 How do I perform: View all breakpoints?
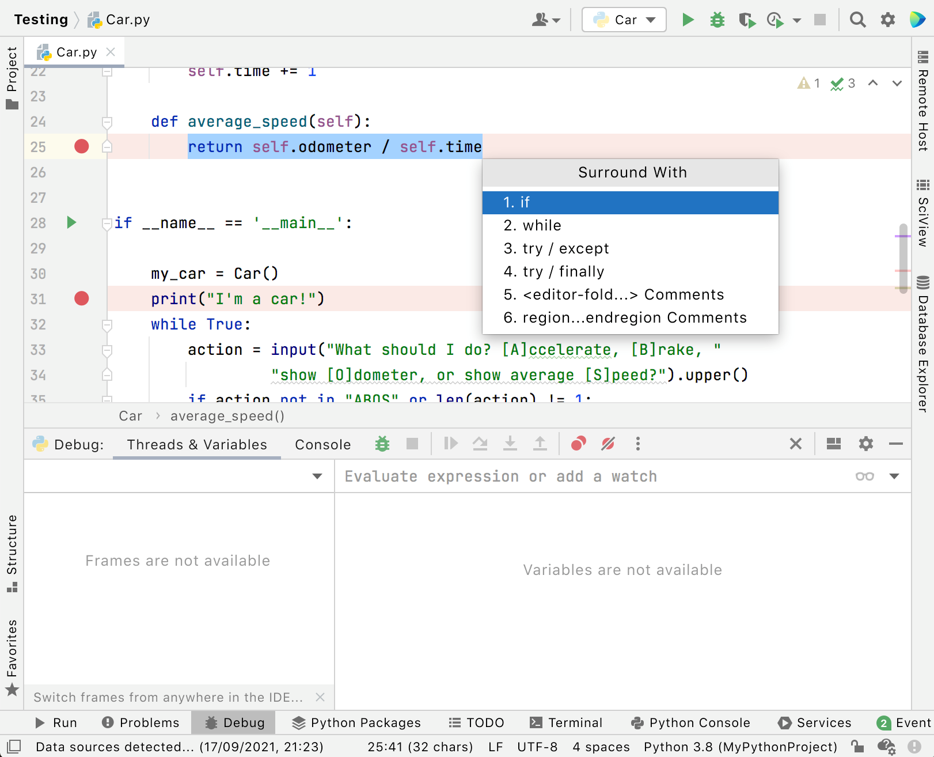click(578, 444)
